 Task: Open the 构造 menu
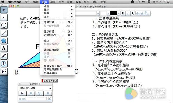[53, 2]
